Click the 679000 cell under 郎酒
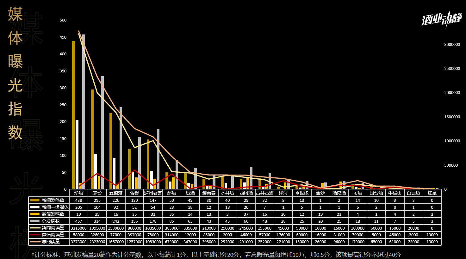The image size is (466, 259). click(x=172, y=242)
